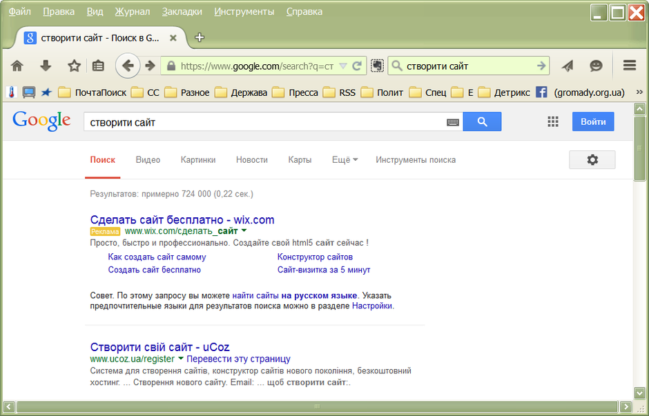Switch to the Видео results tab
This screenshot has height=416, width=649.
(x=148, y=159)
